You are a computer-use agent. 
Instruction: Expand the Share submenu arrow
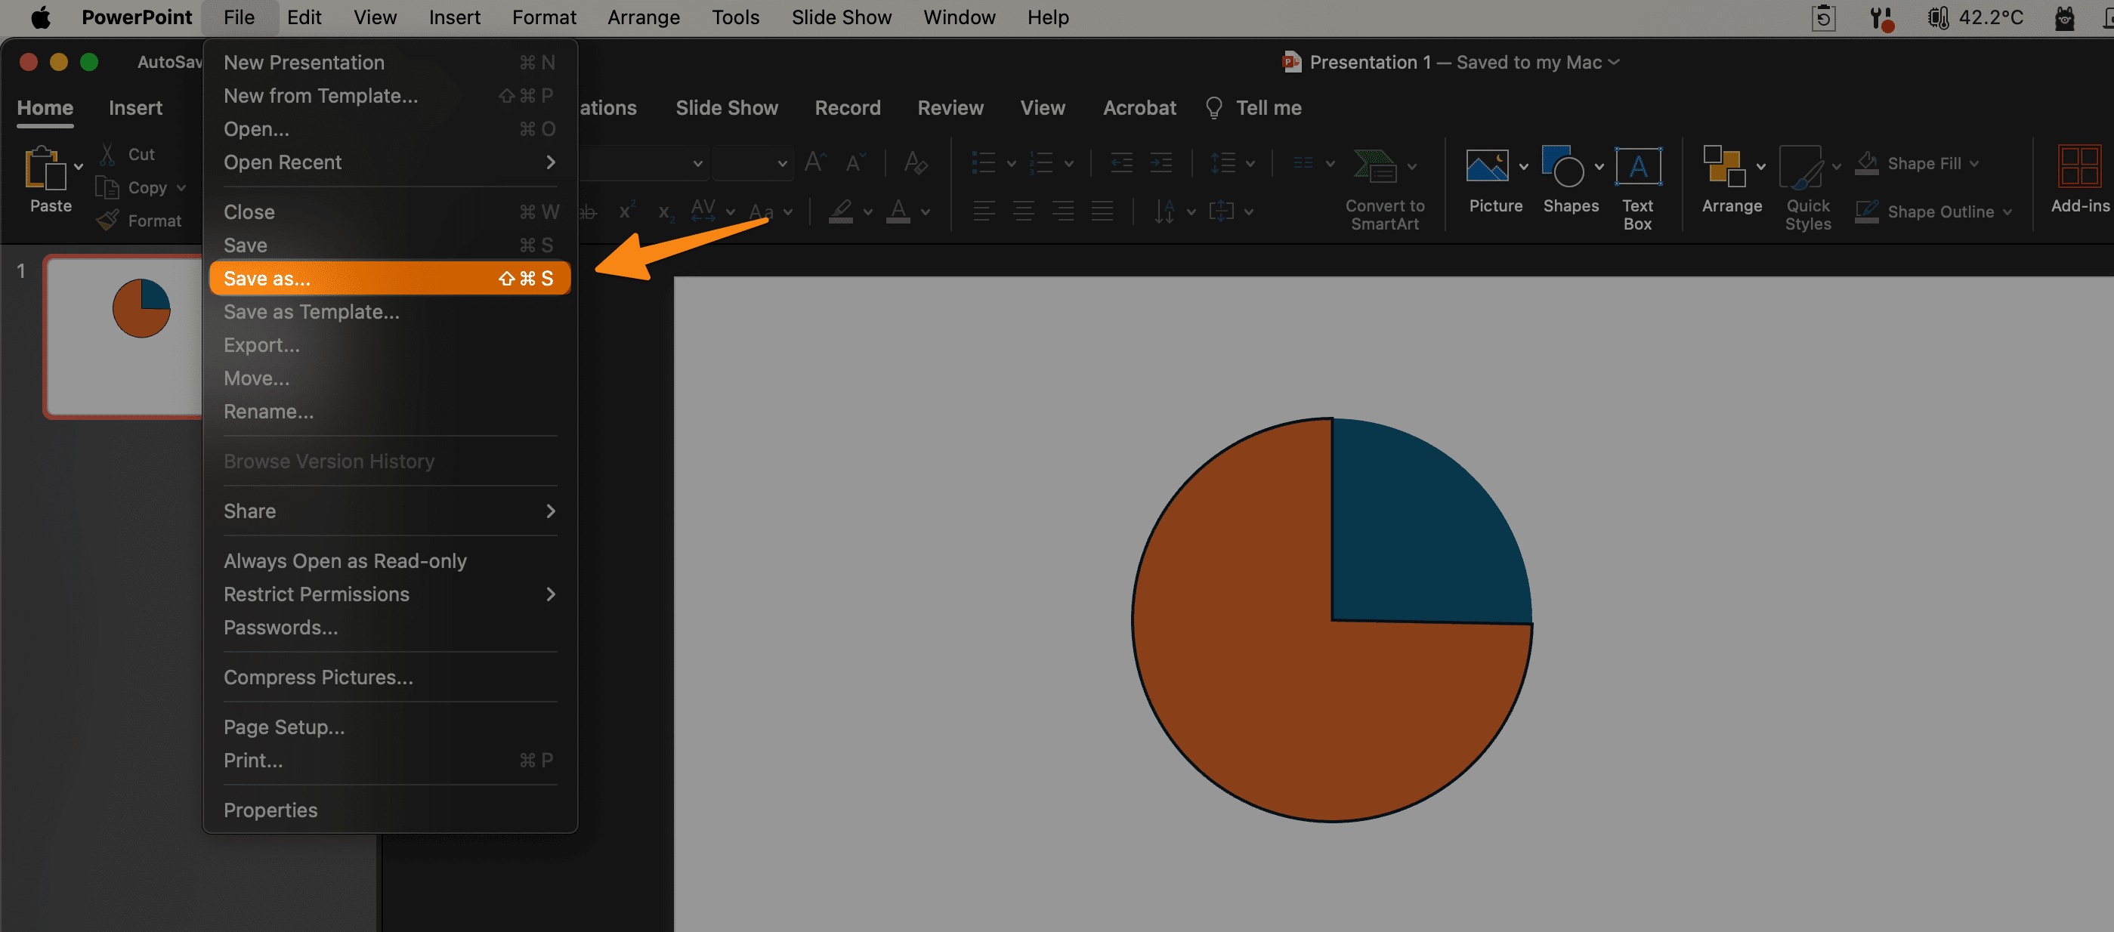[x=550, y=511]
